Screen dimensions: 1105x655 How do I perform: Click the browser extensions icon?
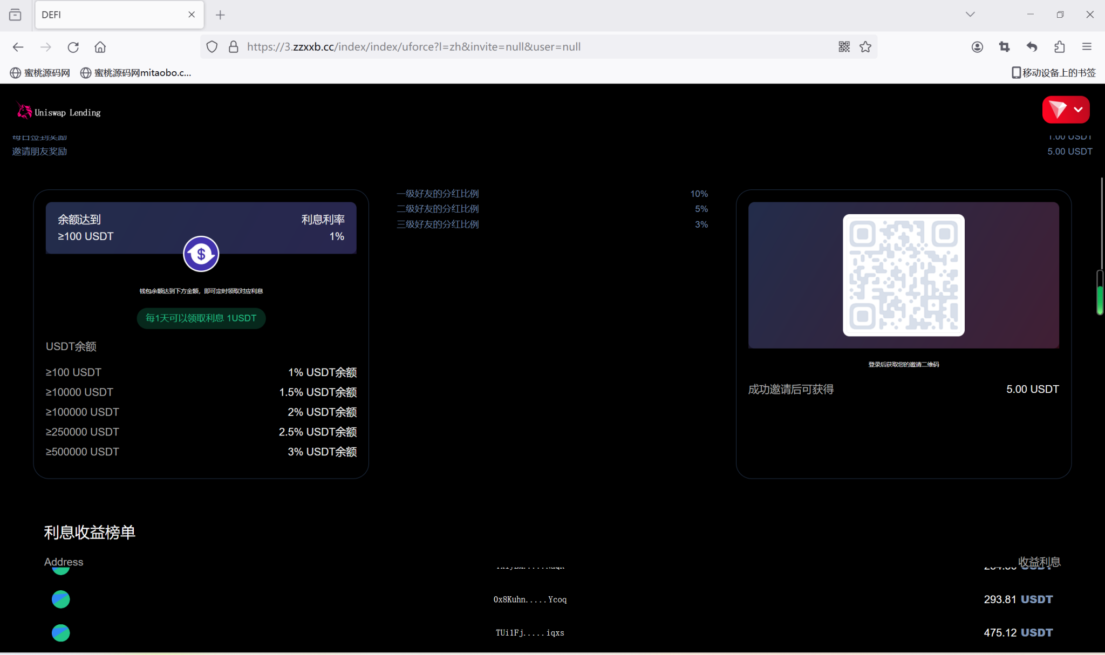click(1059, 47)
